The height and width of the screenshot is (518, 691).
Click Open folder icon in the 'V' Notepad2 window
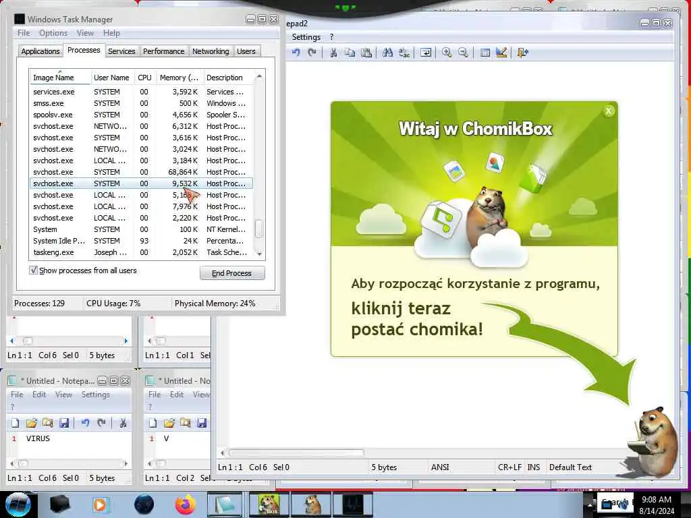169,424
